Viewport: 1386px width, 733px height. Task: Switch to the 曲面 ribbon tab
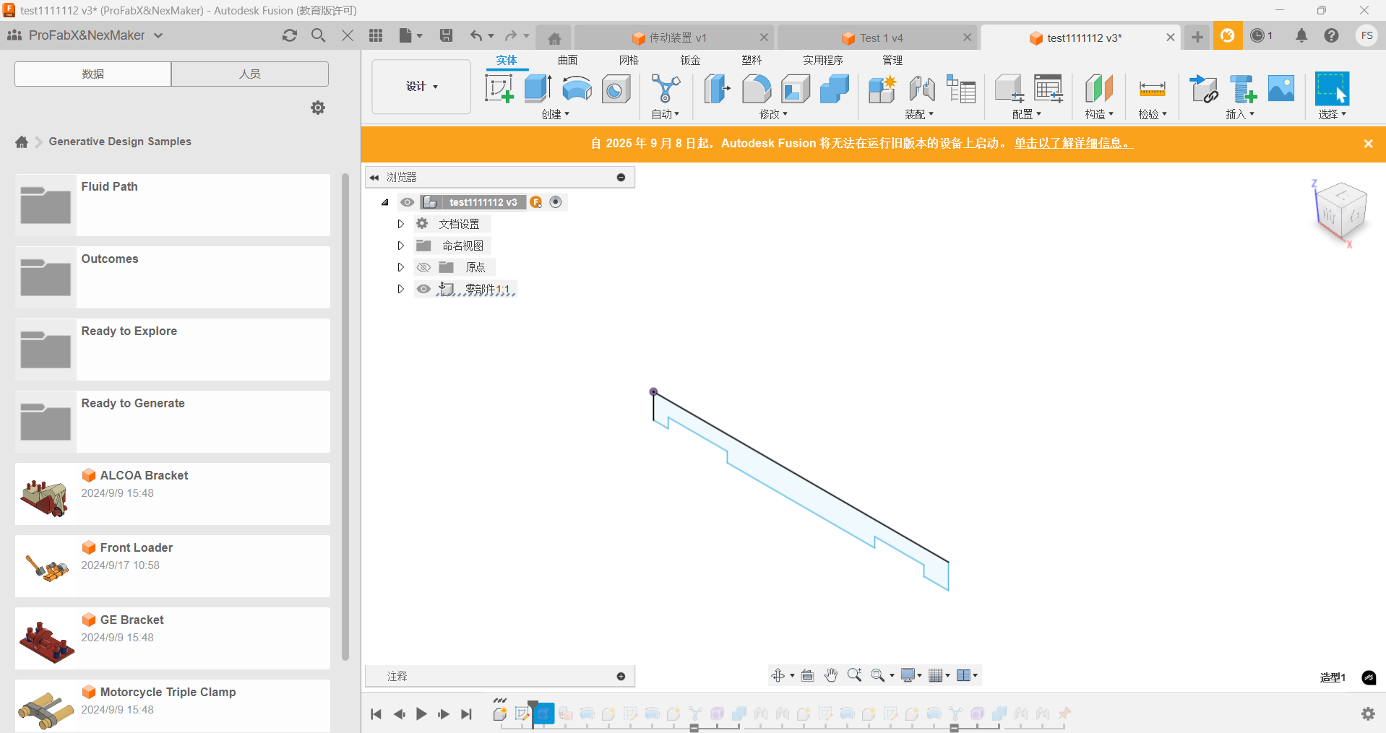coord(567,60)
